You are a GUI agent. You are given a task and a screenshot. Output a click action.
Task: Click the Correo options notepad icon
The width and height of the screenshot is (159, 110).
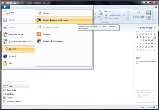tap(39, 13)
